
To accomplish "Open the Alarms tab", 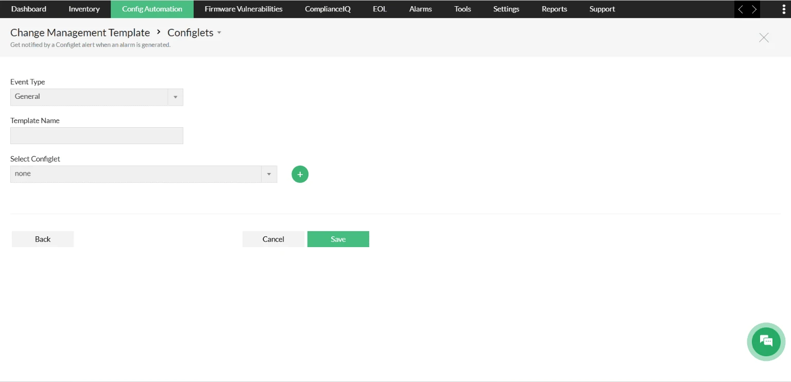I will tap(420, 9).
